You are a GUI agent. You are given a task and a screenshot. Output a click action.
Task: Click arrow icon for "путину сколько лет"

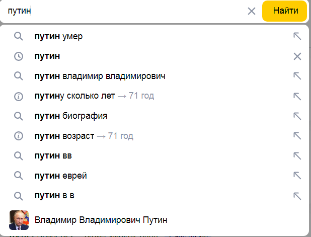pos(297,96)
